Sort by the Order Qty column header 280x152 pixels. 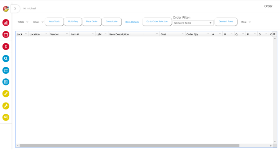192,34
